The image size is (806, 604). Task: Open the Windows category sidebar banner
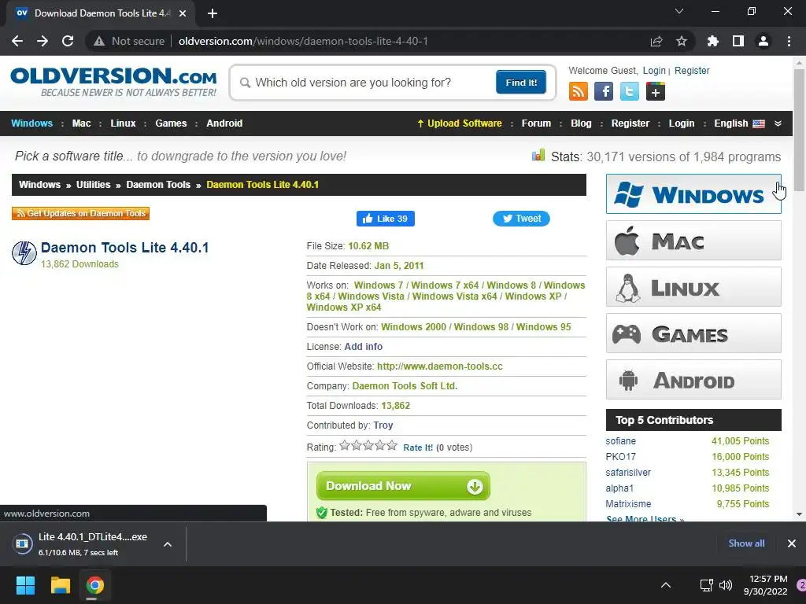pos(693,194)
